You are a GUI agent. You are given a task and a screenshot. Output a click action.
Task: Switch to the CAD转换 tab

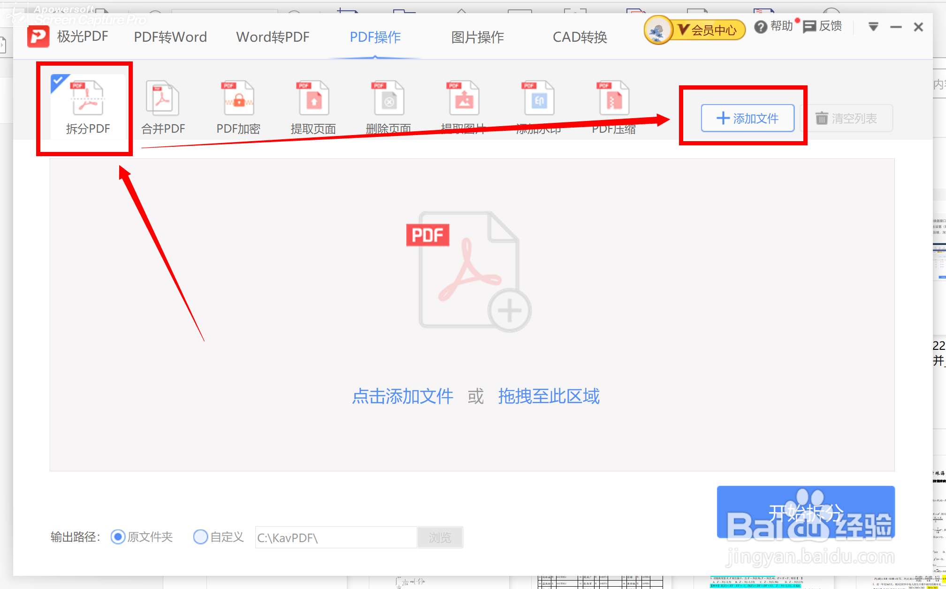pos(580,37)
